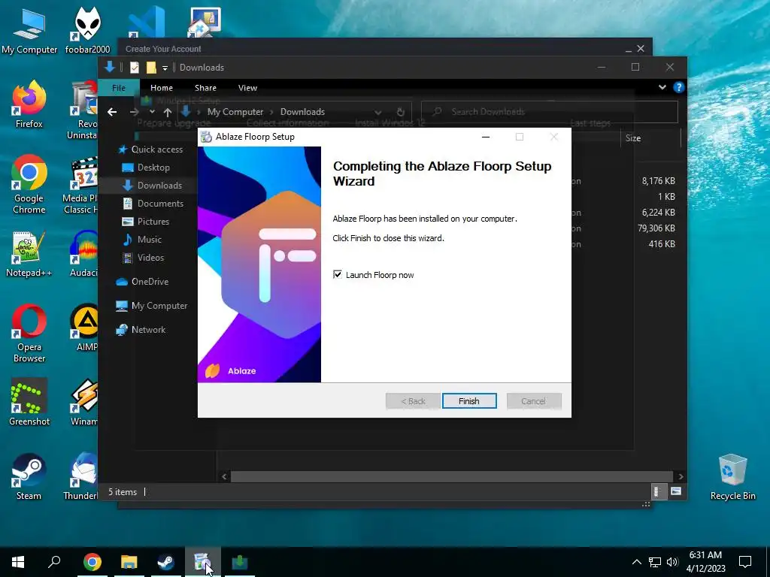This screenshot has width=770, height=577.
Task: Go back in the Downloads Explorer window
Action: (112, 112)
